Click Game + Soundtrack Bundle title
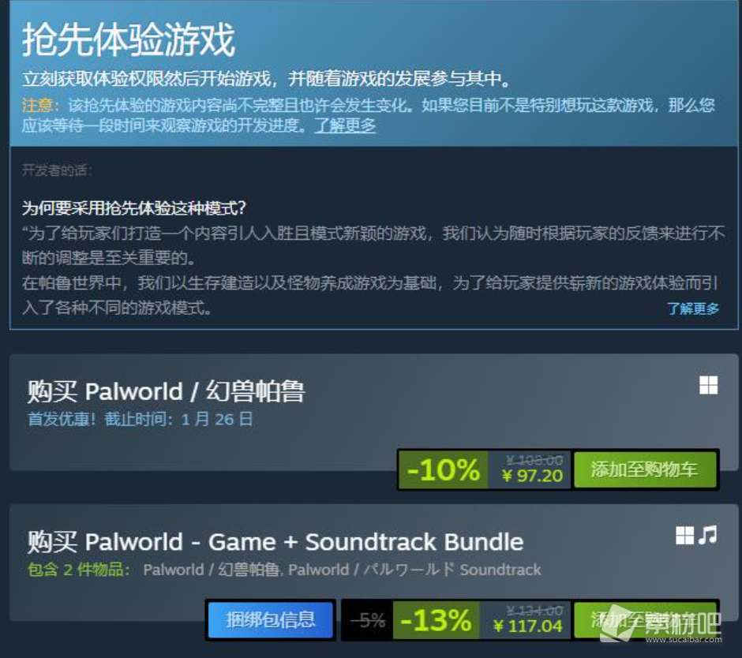742x658 pixels. coord(275,542)
